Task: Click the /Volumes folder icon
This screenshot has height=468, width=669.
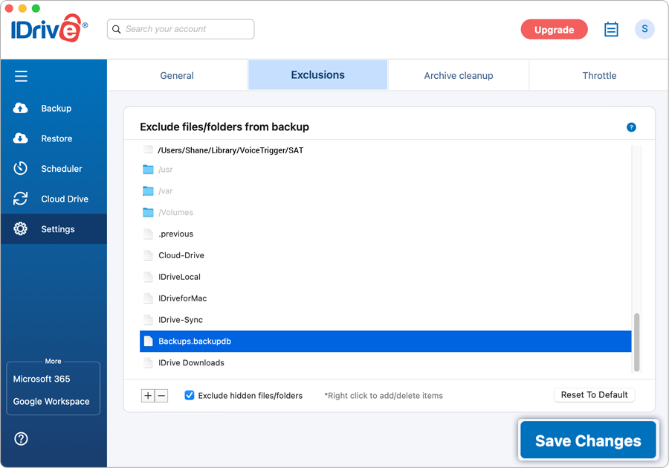Action: click(x=148, y=212)
